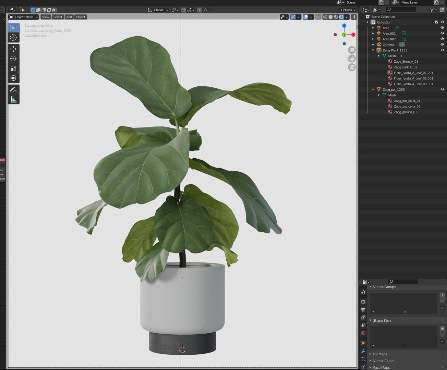The height and width of the screenshot is (370, 447).
Task: Select the Scale tool
Action: [x=13, y=69]
